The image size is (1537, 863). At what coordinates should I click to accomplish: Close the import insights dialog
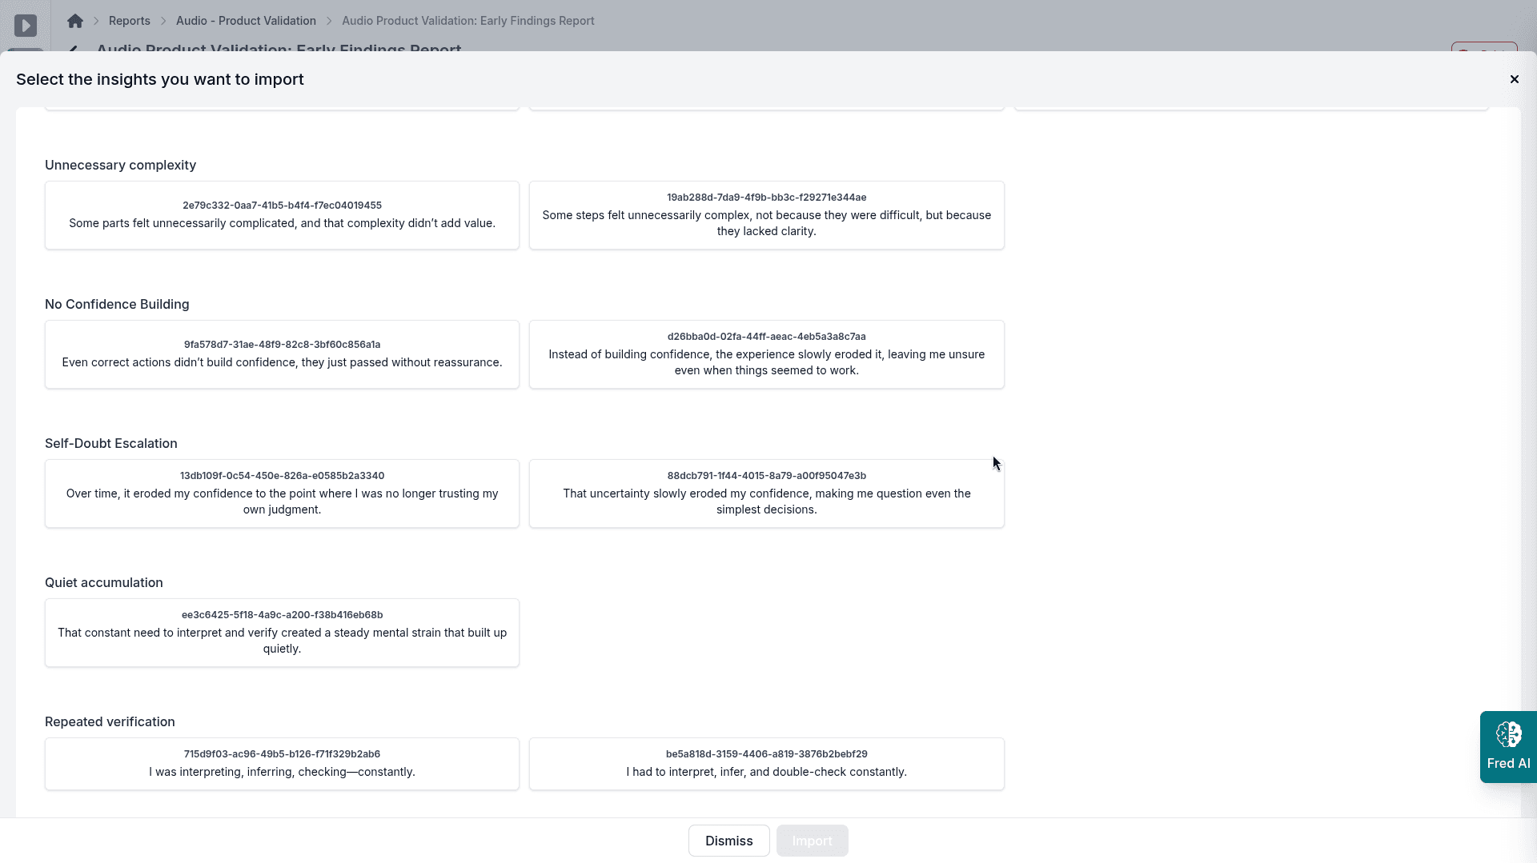click(1514, 79)
